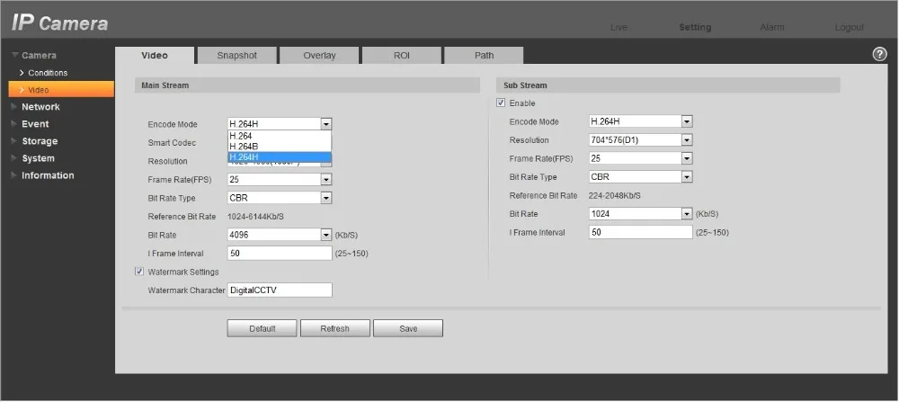This screenshot has width=899, height=402.
Task: Choose H.264 from encode list
Action: pos(280,137)
